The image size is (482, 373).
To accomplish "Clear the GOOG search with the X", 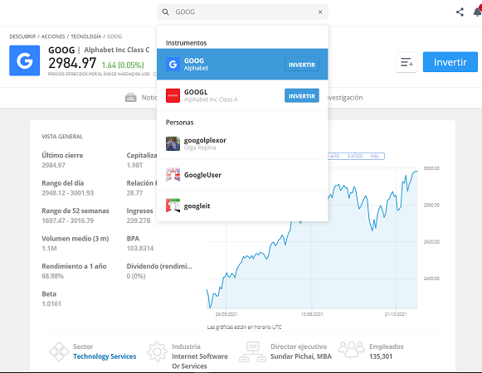I will (320, 12).
